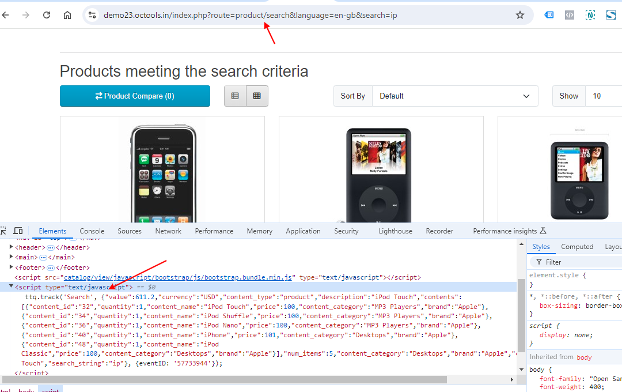Viewport: 622px width, 392px height.
Task: Open the Sources tab
Action: pyautogui.click(x=130, y=231)
